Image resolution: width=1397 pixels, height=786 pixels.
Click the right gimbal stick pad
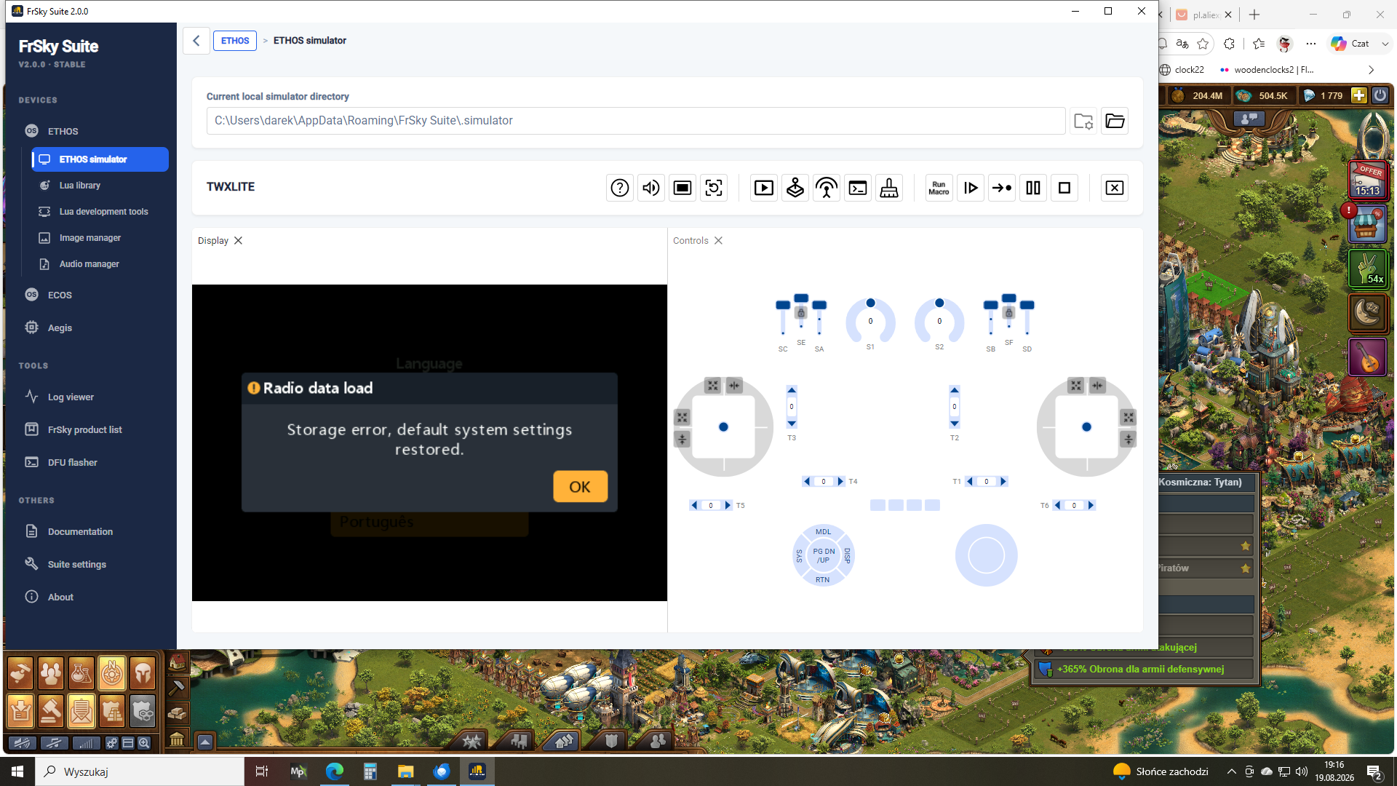tap(1086, 427)
